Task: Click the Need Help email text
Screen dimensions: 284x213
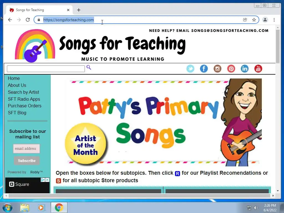Action: tap(209, 31)
